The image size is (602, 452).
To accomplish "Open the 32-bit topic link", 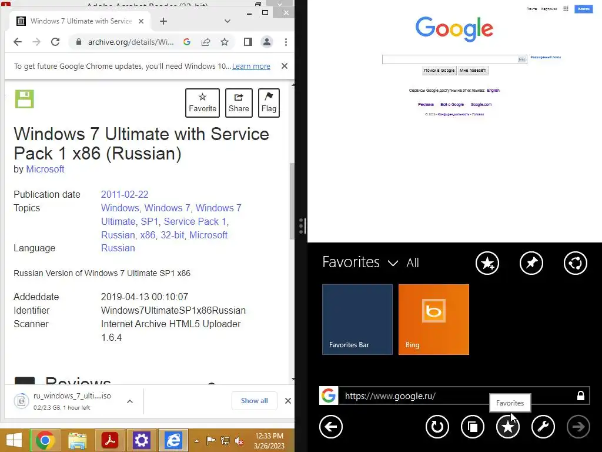I will 172,235.
